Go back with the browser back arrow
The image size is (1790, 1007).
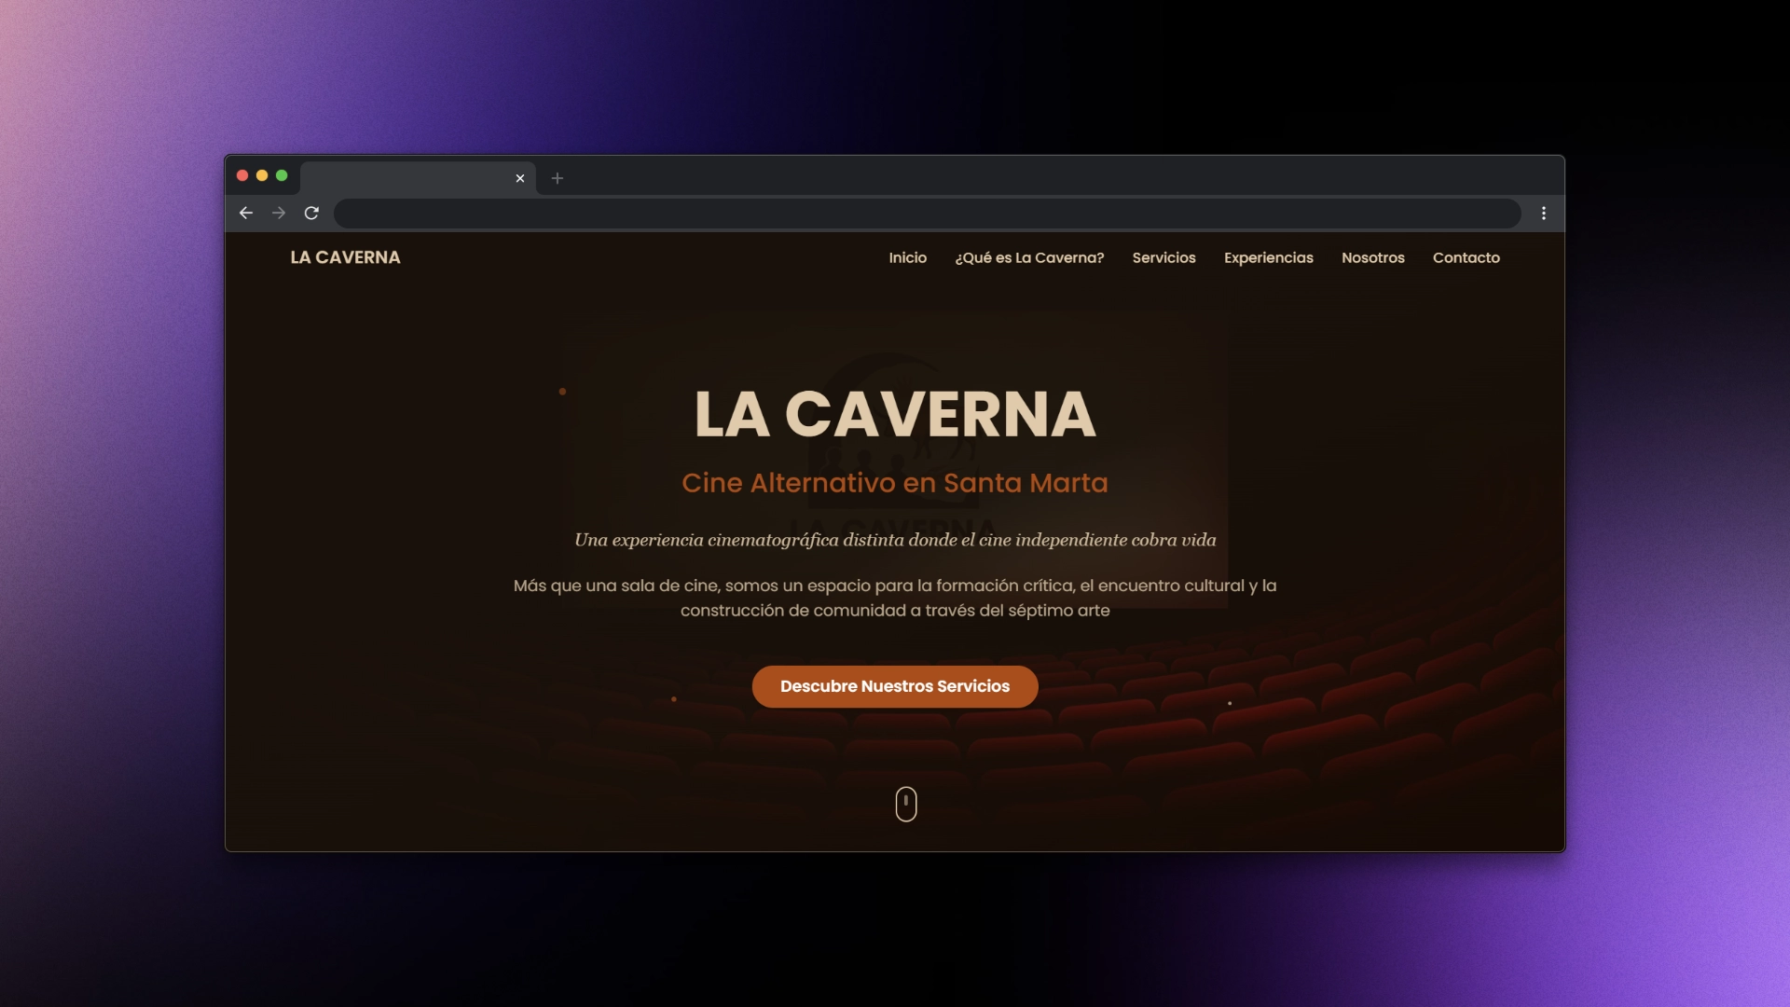click(x=246, y=214)
